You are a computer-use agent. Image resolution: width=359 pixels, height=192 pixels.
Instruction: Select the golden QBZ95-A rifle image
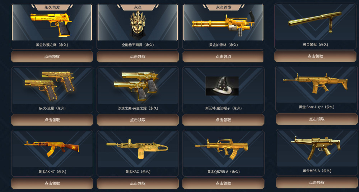tap(222, 149)
